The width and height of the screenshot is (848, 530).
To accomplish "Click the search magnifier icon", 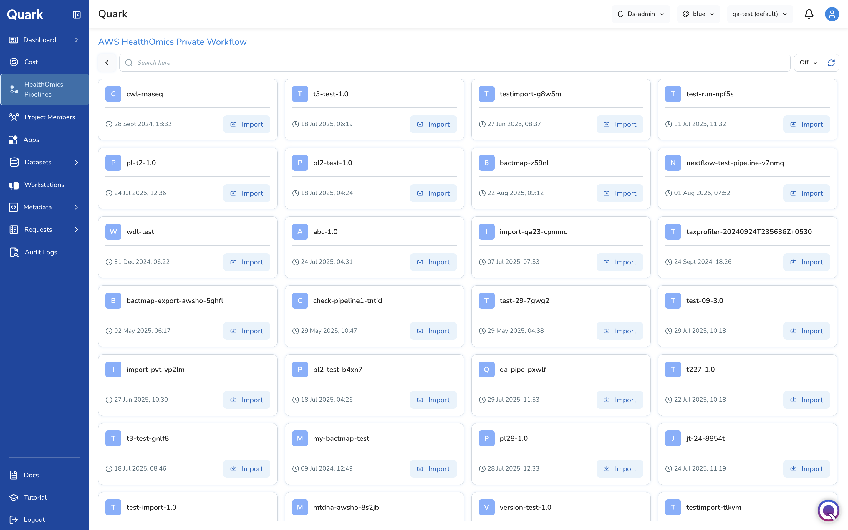I will 129,63.
